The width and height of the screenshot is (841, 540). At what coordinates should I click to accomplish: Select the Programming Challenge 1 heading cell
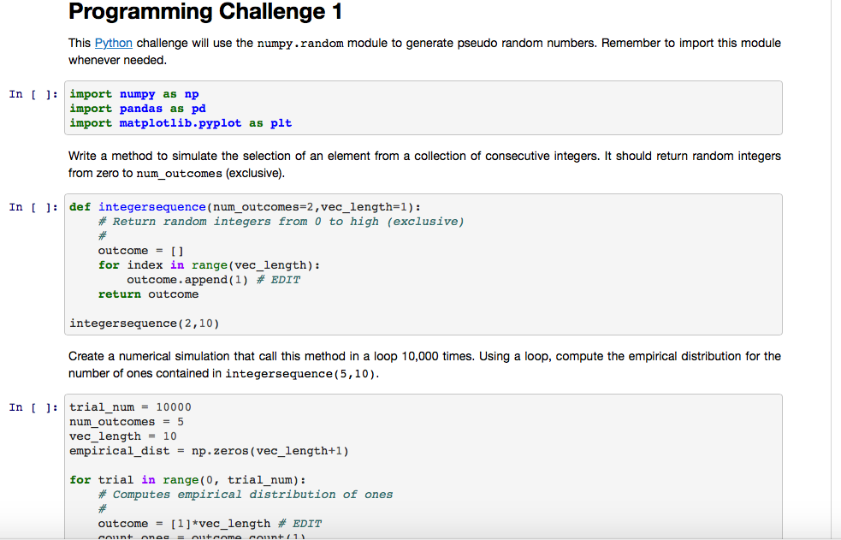pyautogui.click(x=205, y=13)
